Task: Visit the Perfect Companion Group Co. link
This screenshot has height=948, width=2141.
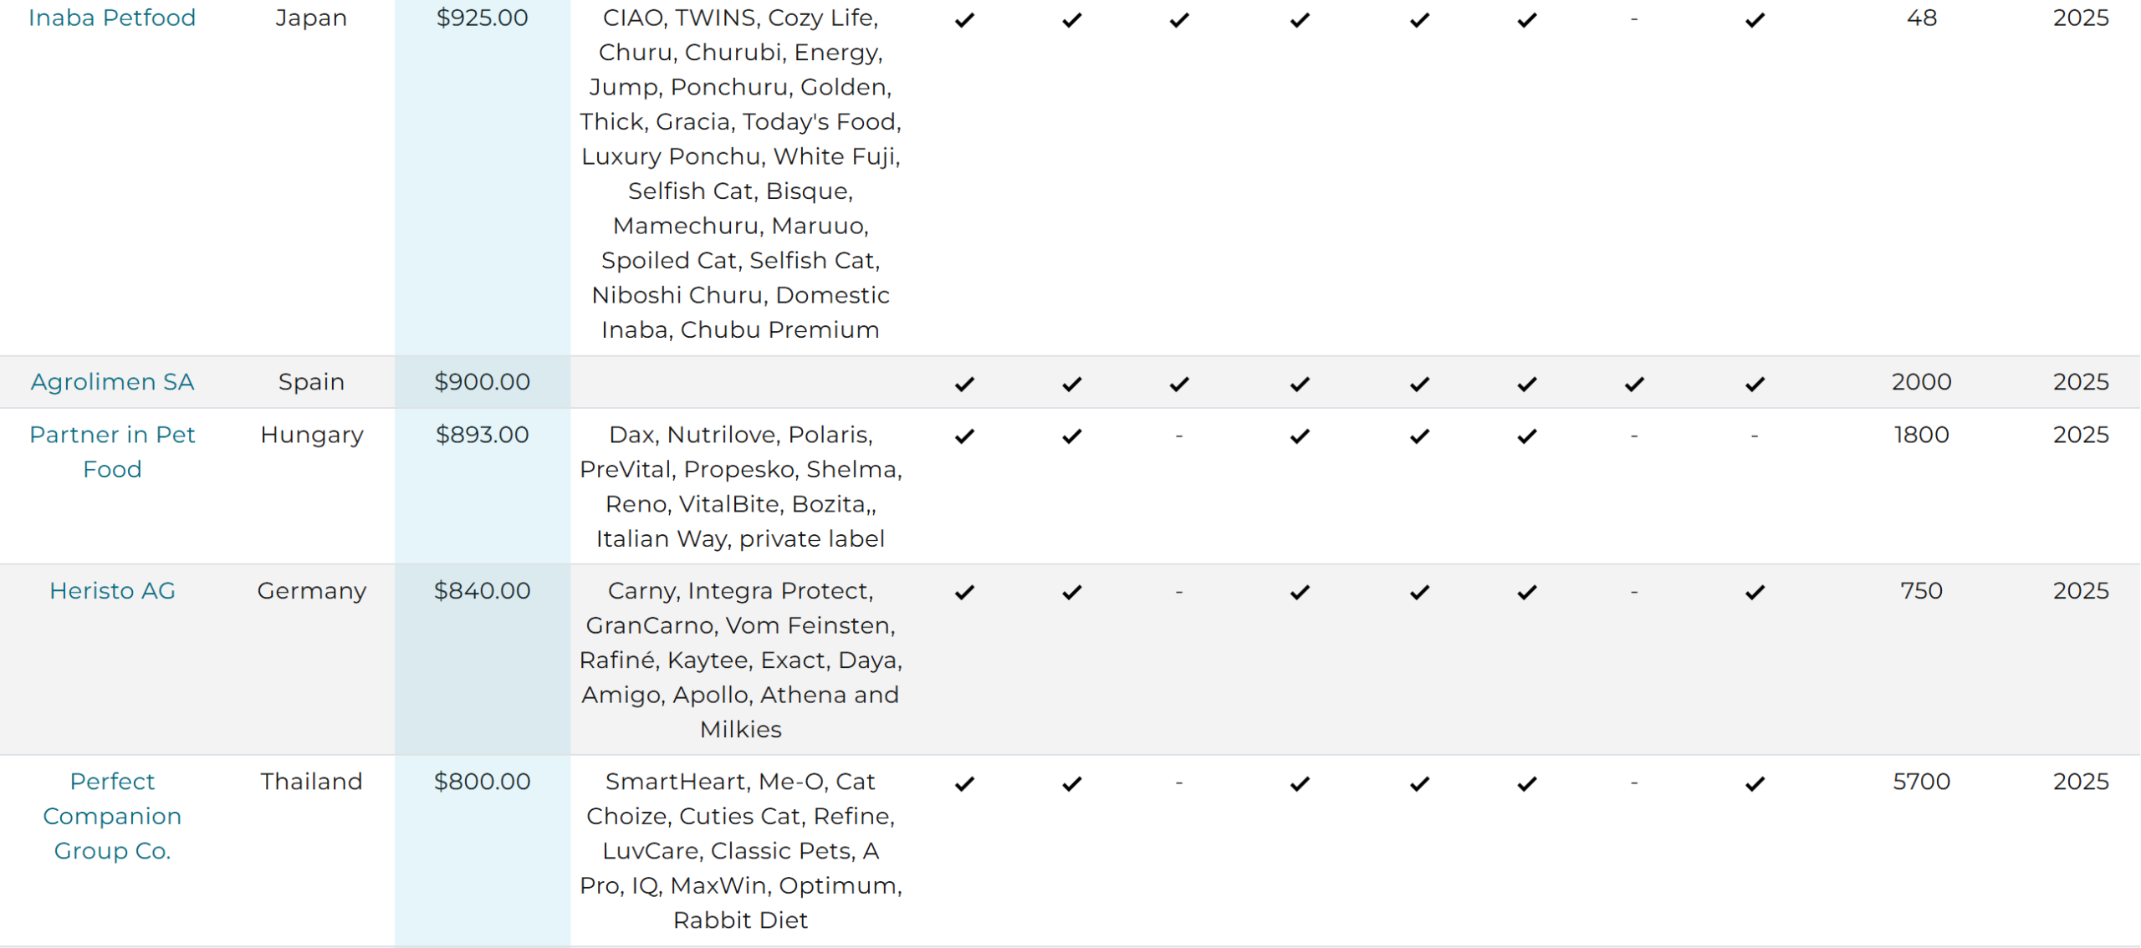Action: [112, 816]
